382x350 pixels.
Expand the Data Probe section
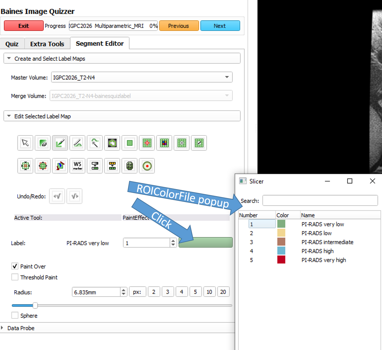point(3,328)
